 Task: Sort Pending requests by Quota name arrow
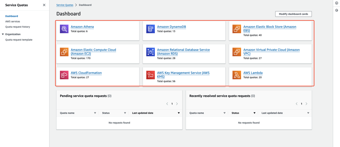coord(95,113)
